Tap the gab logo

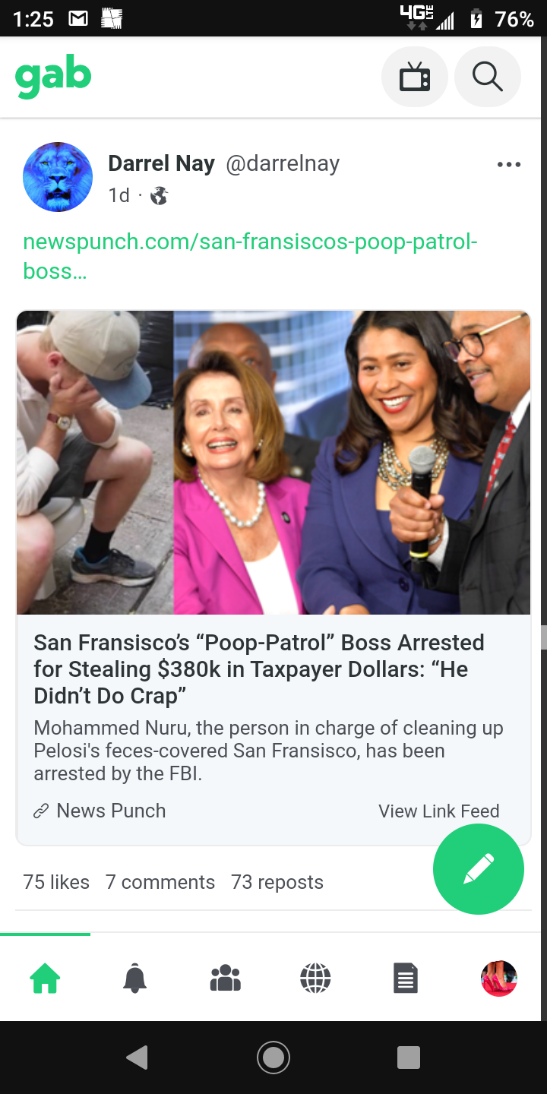53,78
